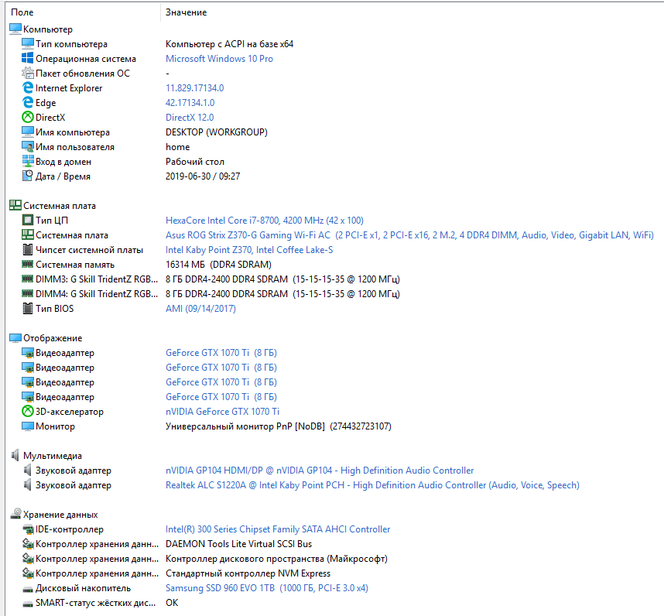Viewport: 664px width, 616px height.
Task: Click the CPU icon next to Тип ЦП
Action: pos(29,221)
